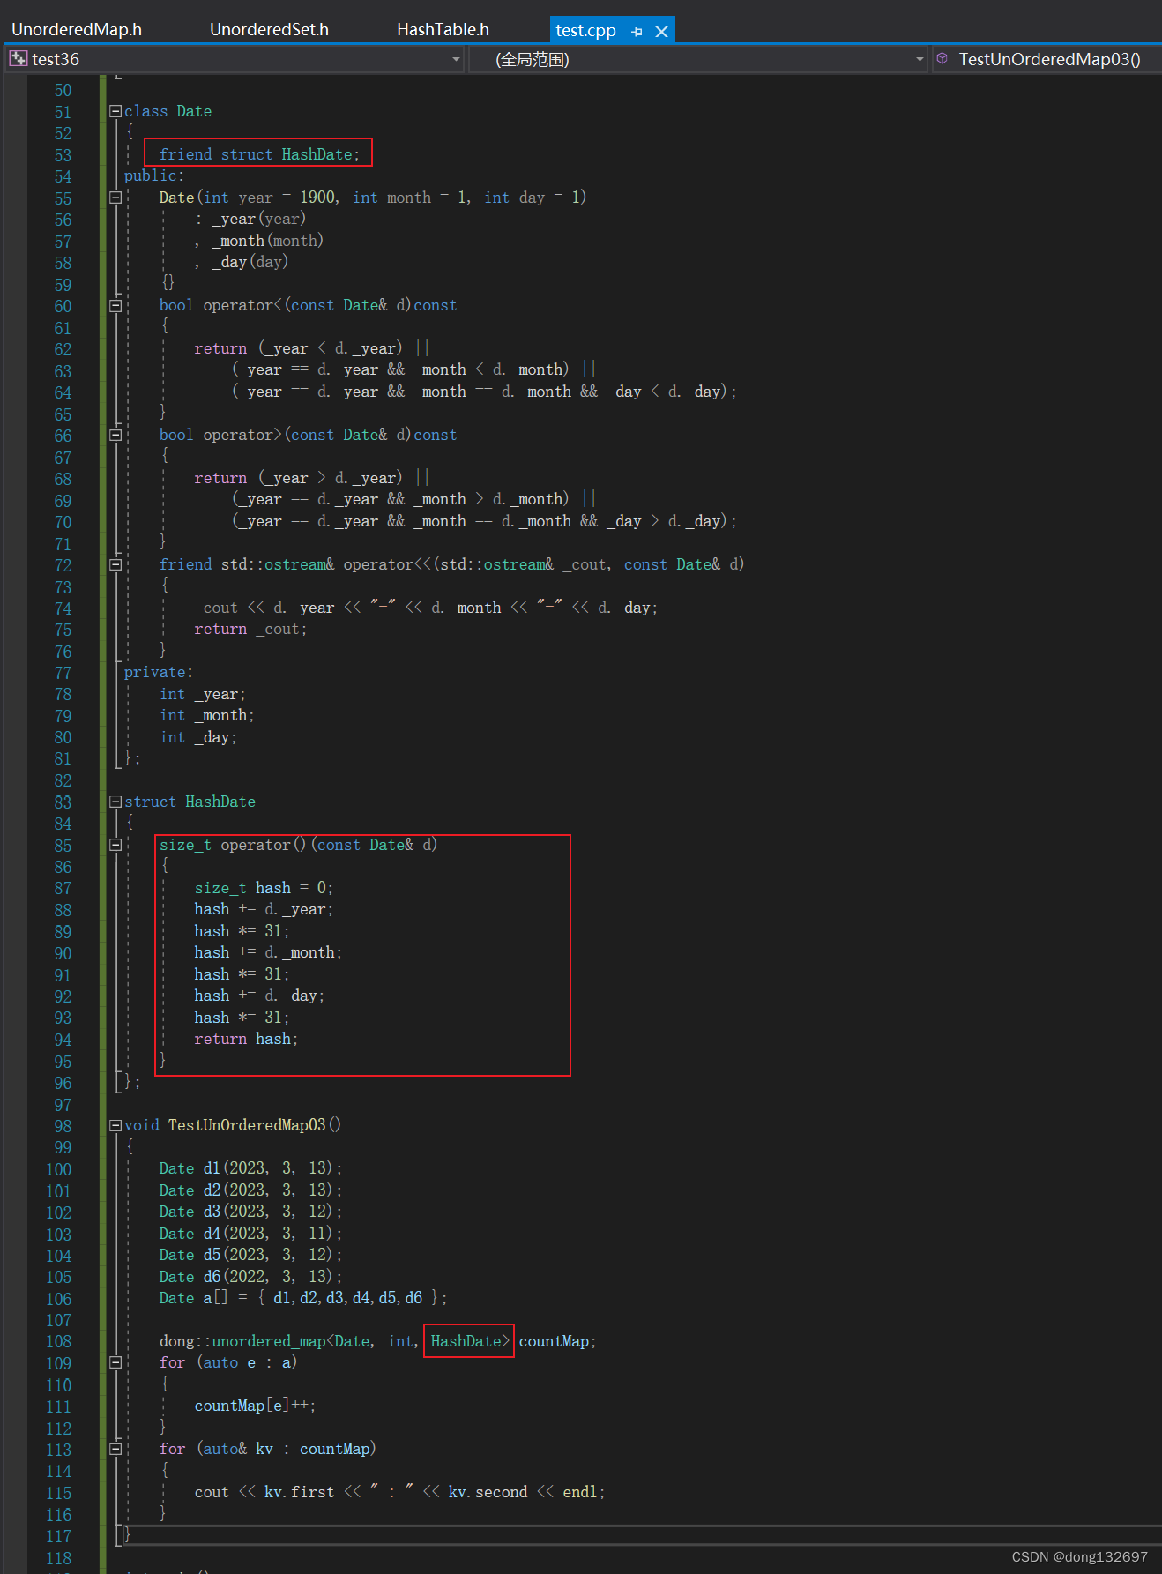Collapse the friend operator<< function

click(x=115, y=564)
